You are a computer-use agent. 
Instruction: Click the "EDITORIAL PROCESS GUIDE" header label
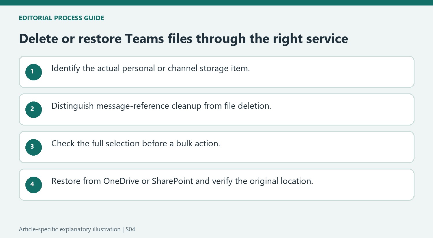(61, 18)
